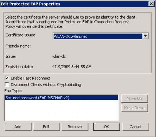The height and width of the screenshot is (137, 156).
Task: Click the Move Down button
Action: click(x=135, y=108)
